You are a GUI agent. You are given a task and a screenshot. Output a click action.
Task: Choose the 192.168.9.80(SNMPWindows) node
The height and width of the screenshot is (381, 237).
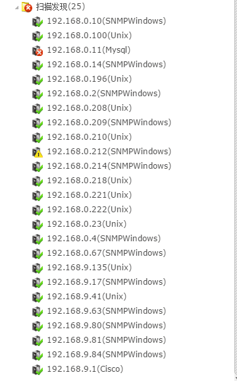107,326
